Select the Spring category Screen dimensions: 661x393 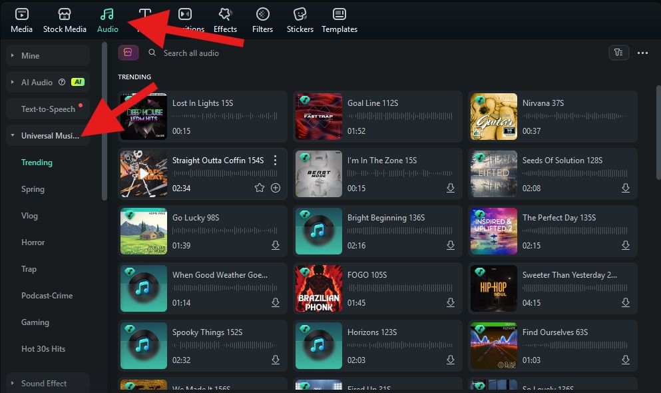[33, 189]
